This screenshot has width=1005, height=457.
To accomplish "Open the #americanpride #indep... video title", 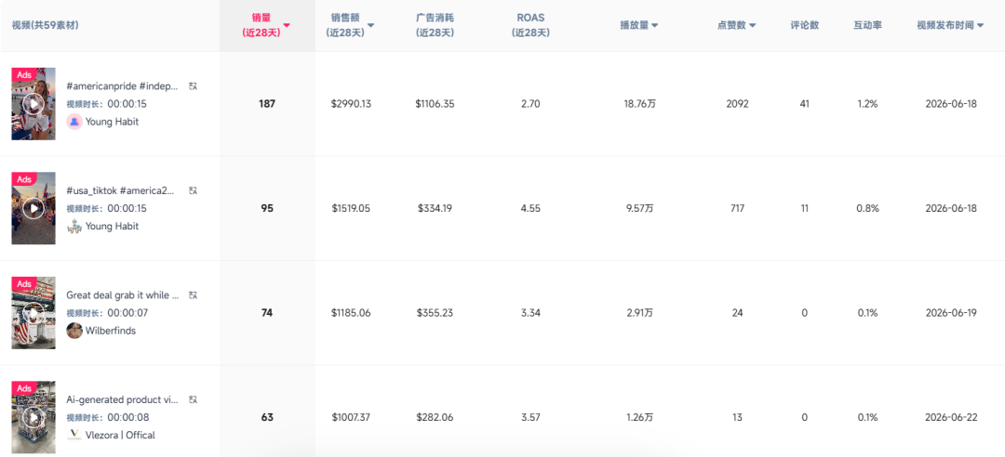I will click(125, 86).
